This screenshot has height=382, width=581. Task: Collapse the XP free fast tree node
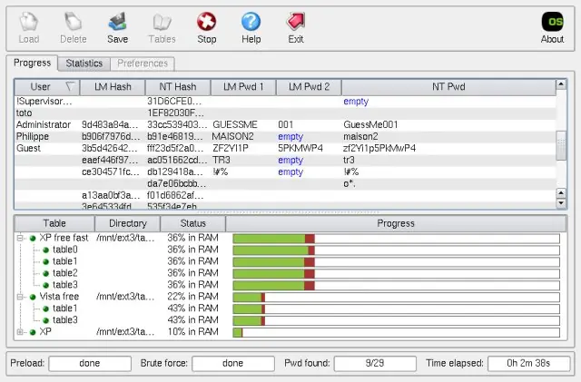[20, 238]
